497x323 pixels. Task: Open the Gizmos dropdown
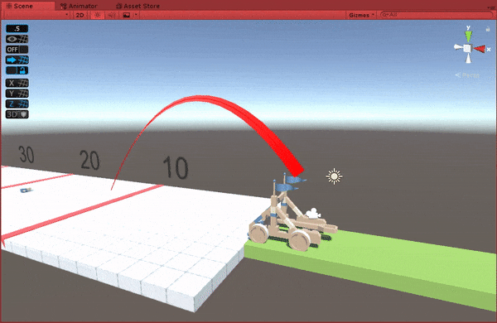click(361, 15)
